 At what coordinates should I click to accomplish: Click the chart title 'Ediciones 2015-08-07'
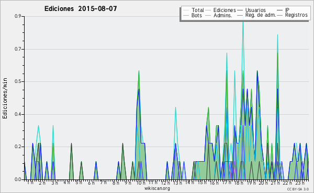point(81,9)
